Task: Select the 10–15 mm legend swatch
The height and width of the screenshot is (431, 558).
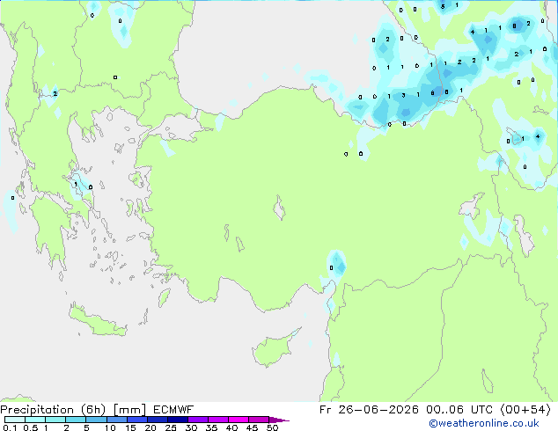Action: 116,420
